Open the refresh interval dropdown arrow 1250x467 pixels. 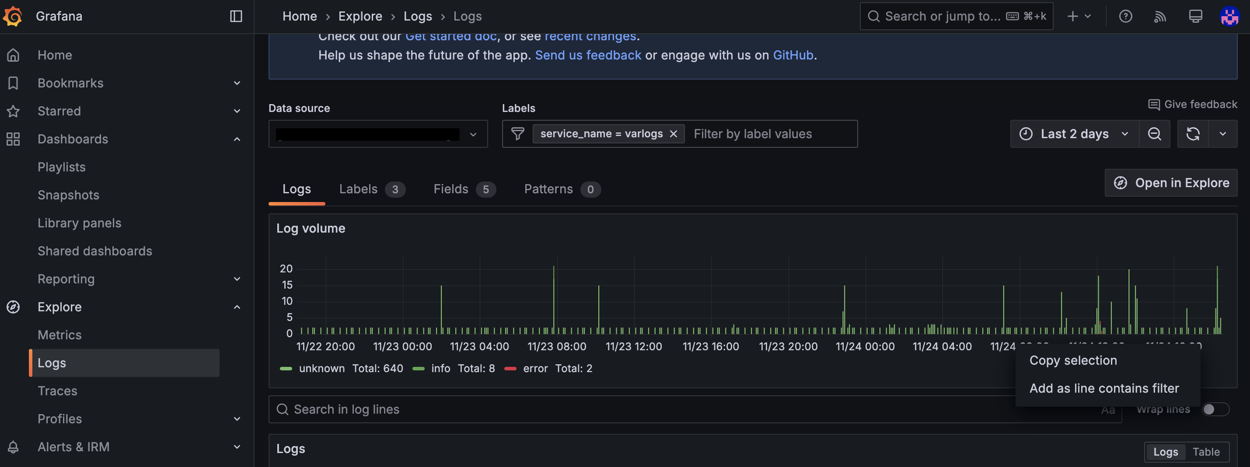point(1222,133)
